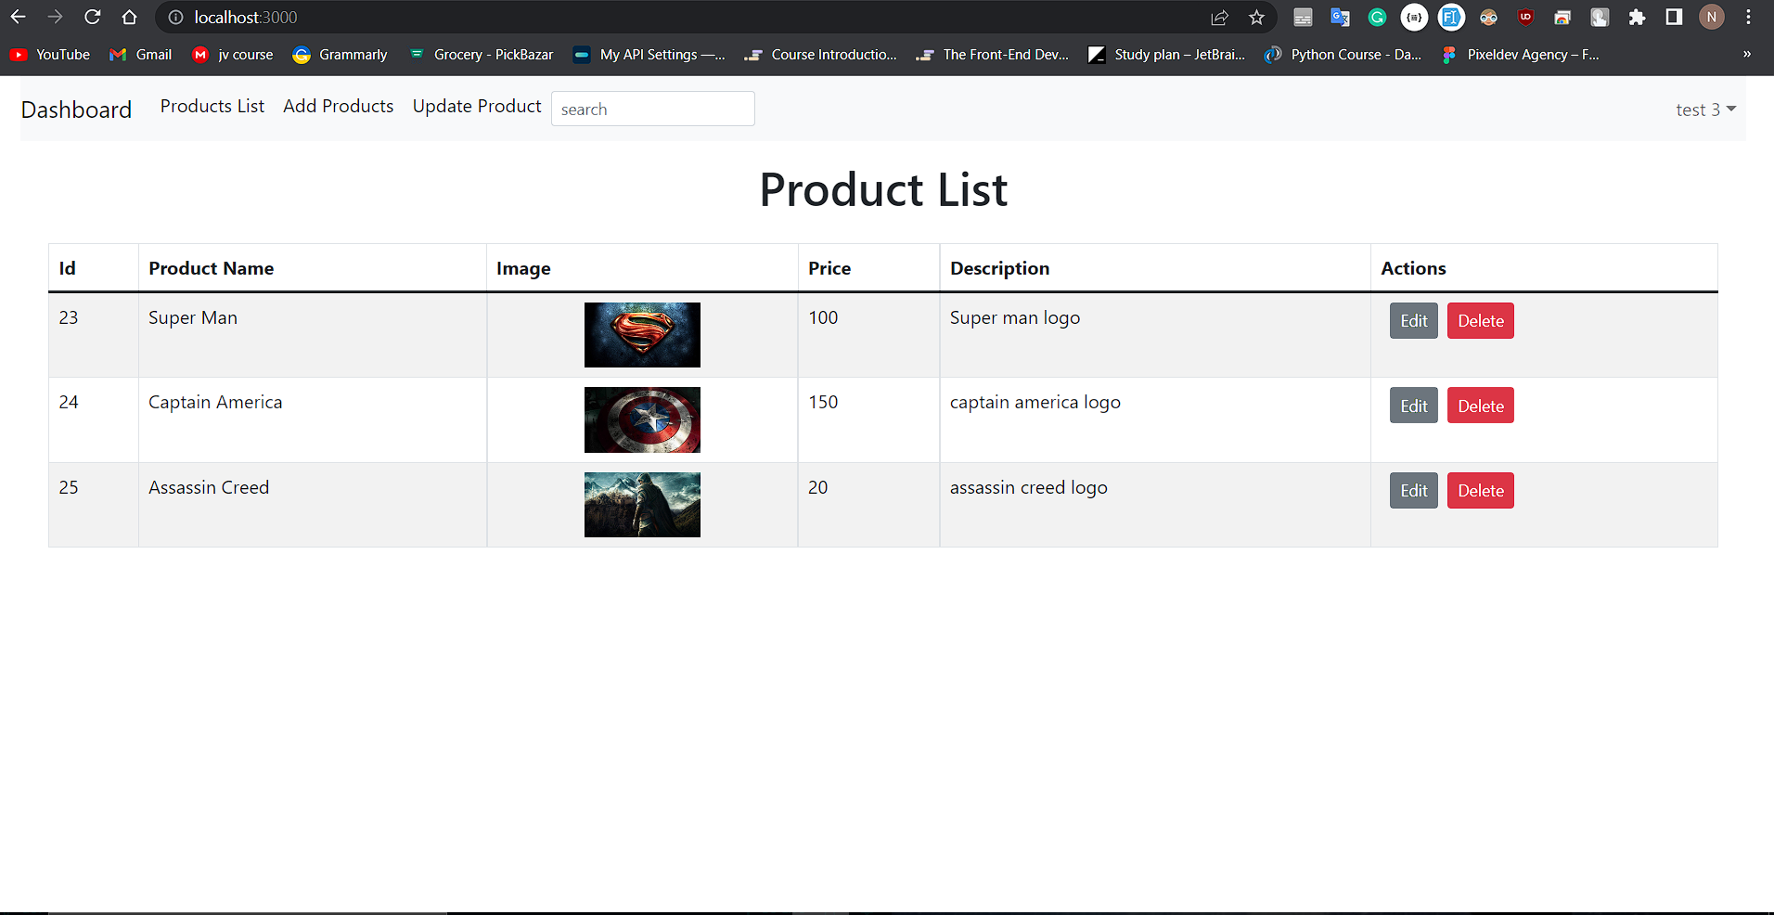This screenshot has width=1774, height=915.
Task: Bookmark this page with the star icon
Action: tap(1257, 17)
